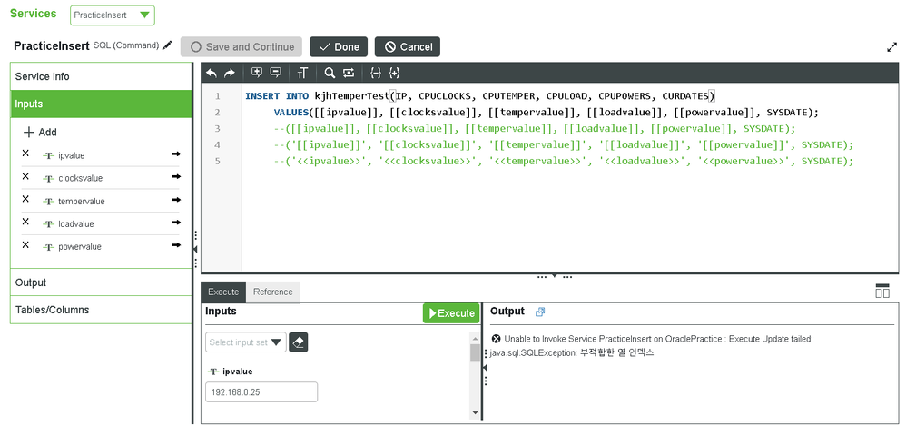Click the Save and Continue button
Screen dimensions: 906x426
[241, 47]
